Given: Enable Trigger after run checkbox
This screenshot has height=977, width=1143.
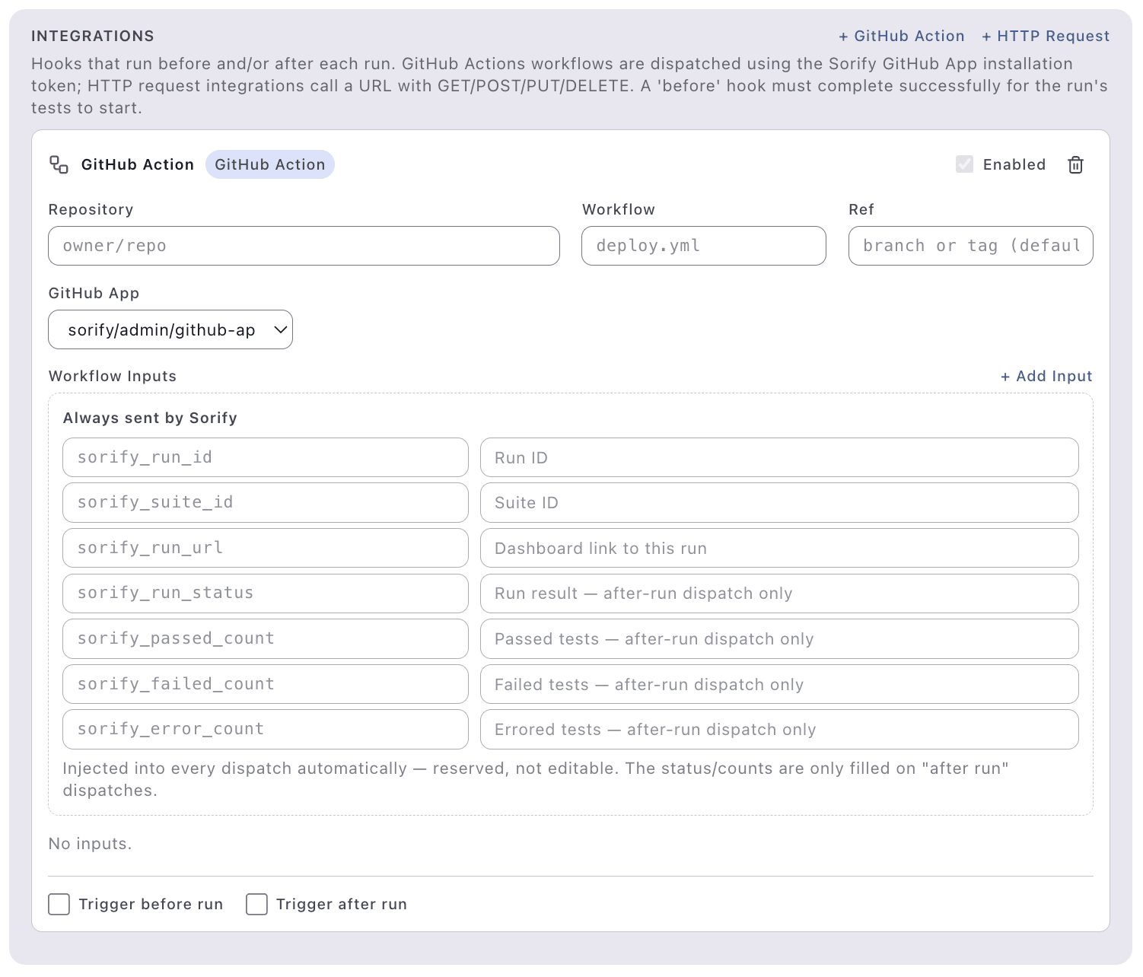Looking at the screenshot, I should tap(256, 904).
